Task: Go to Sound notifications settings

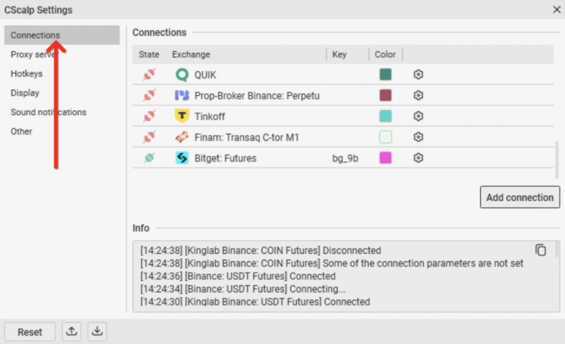Action: (x=49, y=112)
